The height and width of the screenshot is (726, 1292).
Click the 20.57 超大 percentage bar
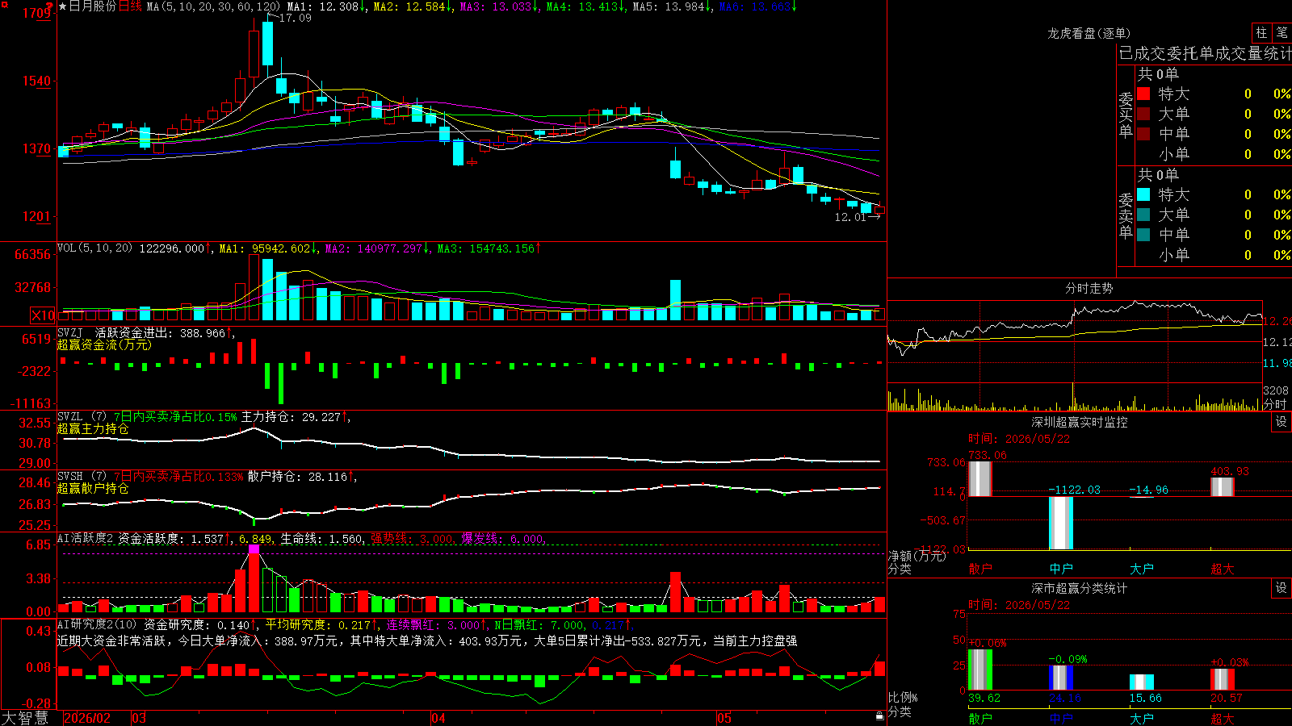click(x=1223, y=679)
